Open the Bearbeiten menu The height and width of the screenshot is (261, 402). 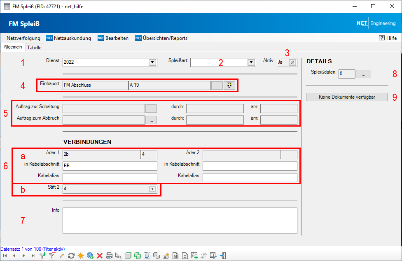(x=113, y=38)
